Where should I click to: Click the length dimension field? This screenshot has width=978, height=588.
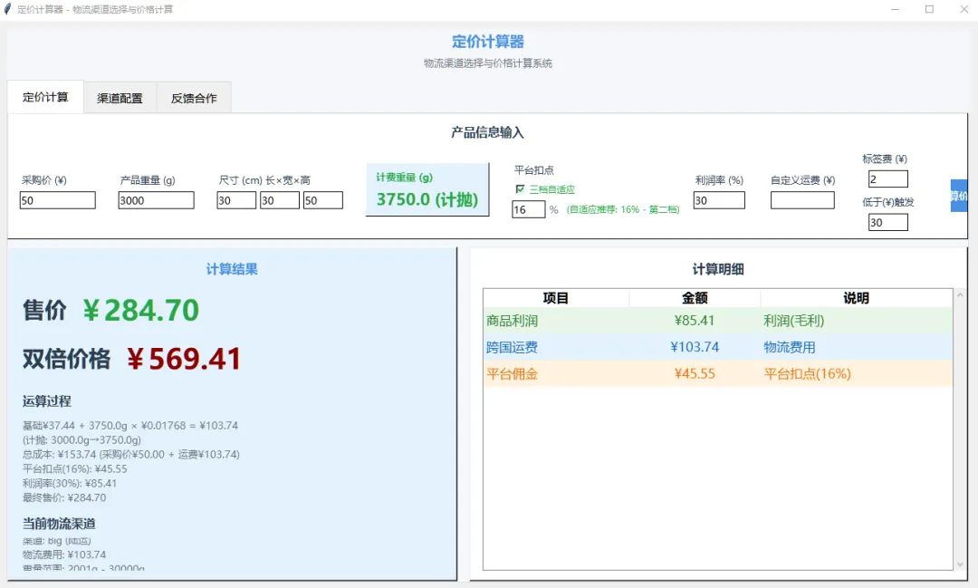pos(236,200)
